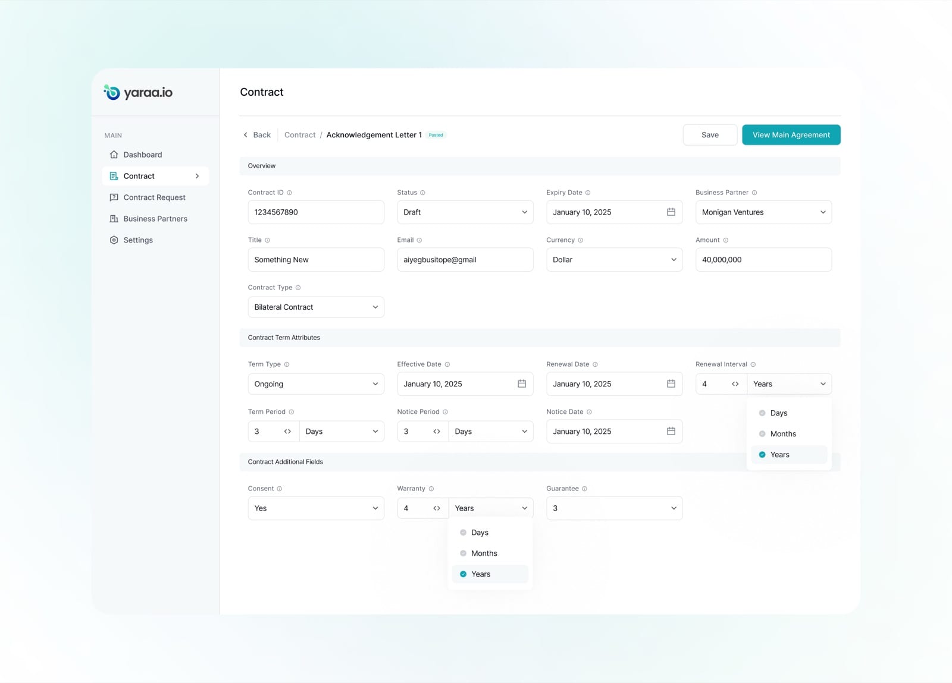Click the info icon beside Warranty
This screenshot has height=683, width=952.
pos(431,489)
